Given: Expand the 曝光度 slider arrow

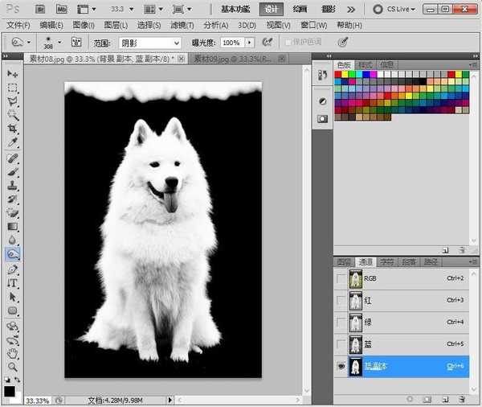Looking at the screenshot, I should pyautogui.click(x=249, y=43).
